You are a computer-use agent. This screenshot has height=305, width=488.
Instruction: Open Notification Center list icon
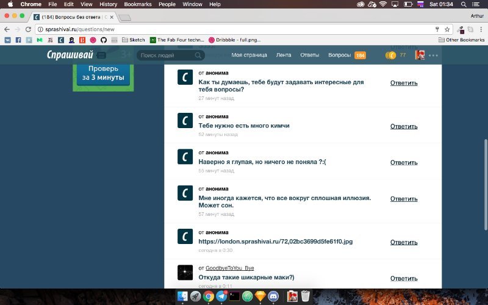(x=476, y=4)
